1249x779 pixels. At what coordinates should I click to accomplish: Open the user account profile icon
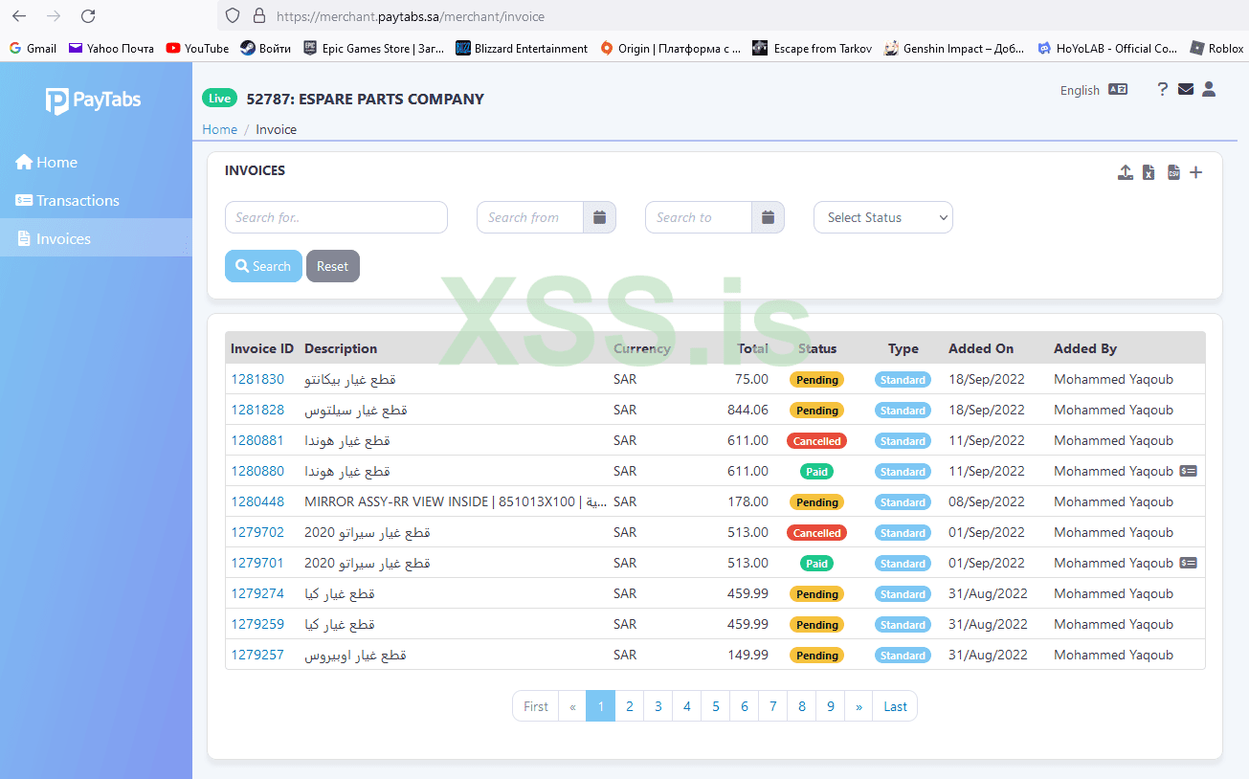click(1209, 89)
